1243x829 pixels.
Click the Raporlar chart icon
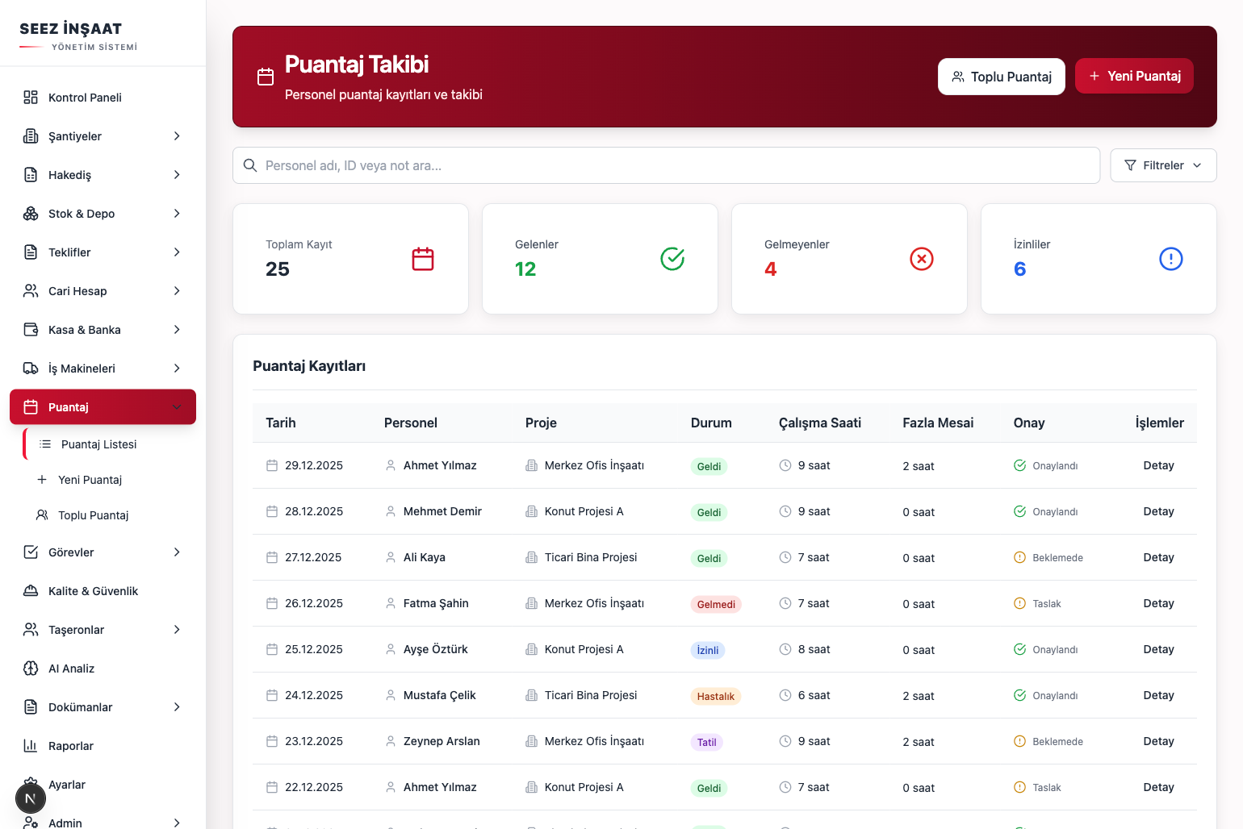pos(31,746)
